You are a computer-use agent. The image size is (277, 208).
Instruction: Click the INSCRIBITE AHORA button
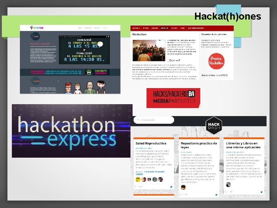pyautogui.click(x=101, y=72)
